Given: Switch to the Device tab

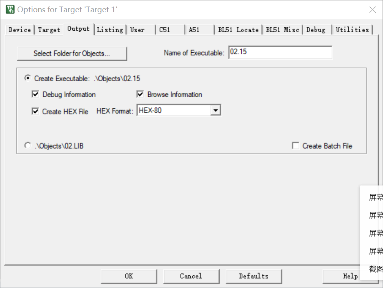Looking at the screenshot, I should (19, 29).
